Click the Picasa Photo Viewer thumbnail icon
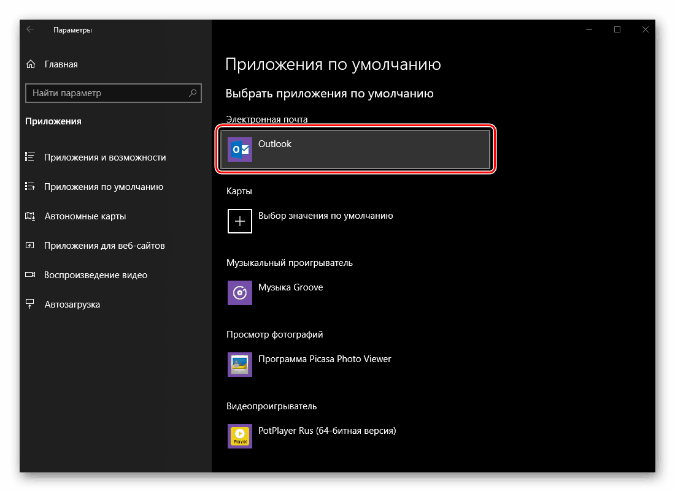 coord(239,364)
